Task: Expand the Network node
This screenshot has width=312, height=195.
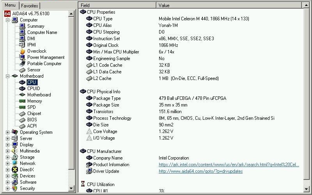Action: pos(7,163)
